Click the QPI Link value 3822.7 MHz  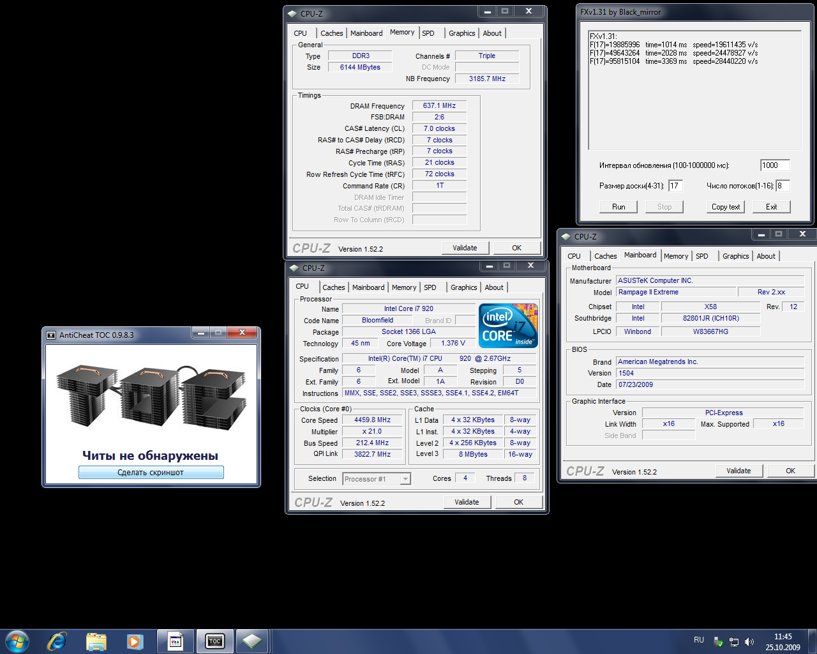click(x=373, y=454)
